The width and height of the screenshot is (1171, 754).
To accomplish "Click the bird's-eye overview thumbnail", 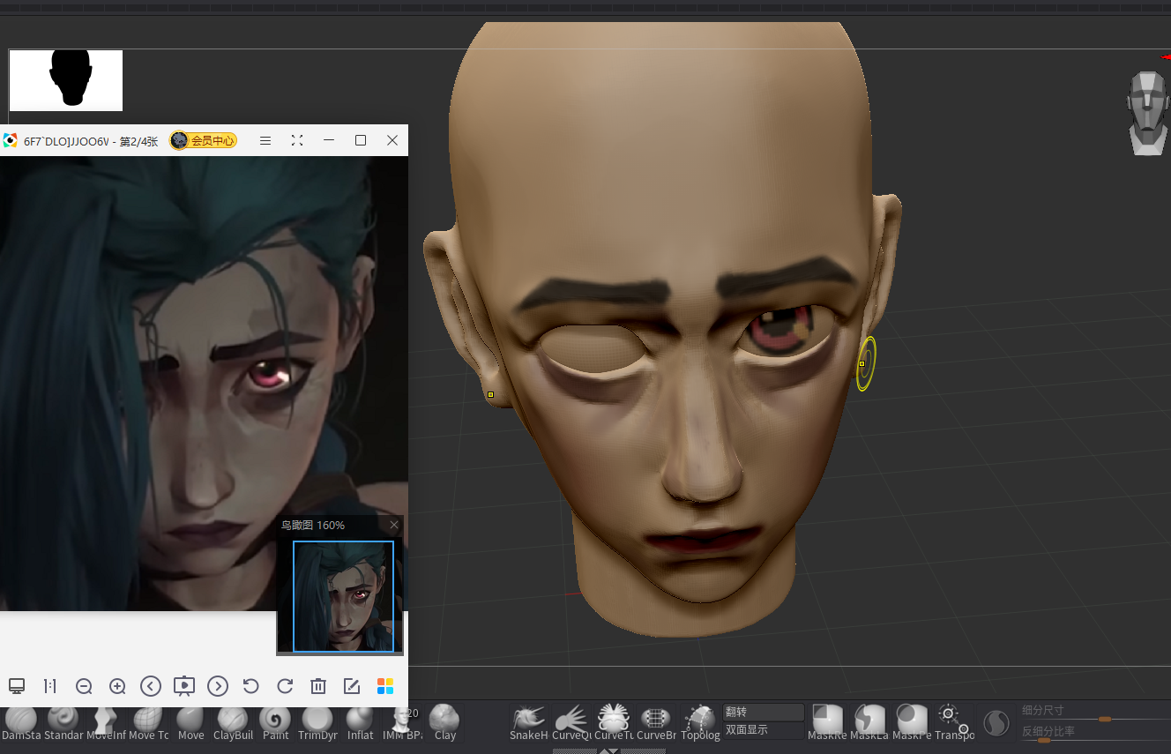I will tap(343, 596).
